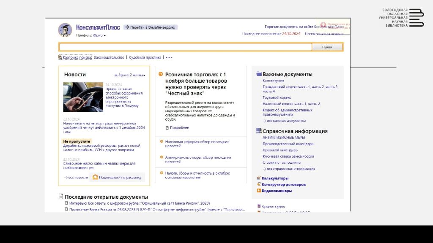Click the Новости panel heading
Screen dimensions: 433x243
tap(75, 74)
